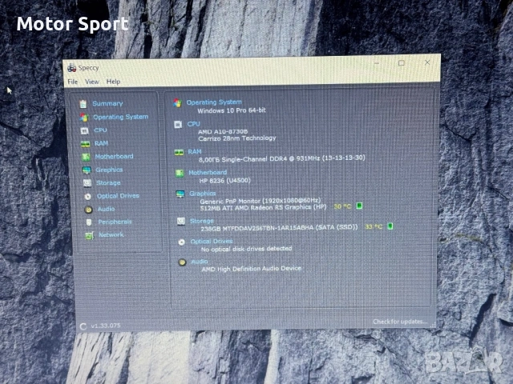Click the Operating System Windows flag sidebar icon
The image size is (513, 384).
pos(83,117)
